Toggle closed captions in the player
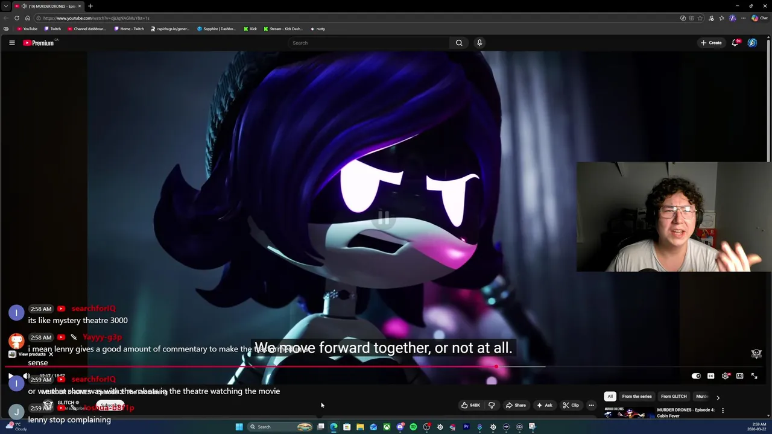The width and height of the screenshot is (772, 434). click(x=711, y=376)
